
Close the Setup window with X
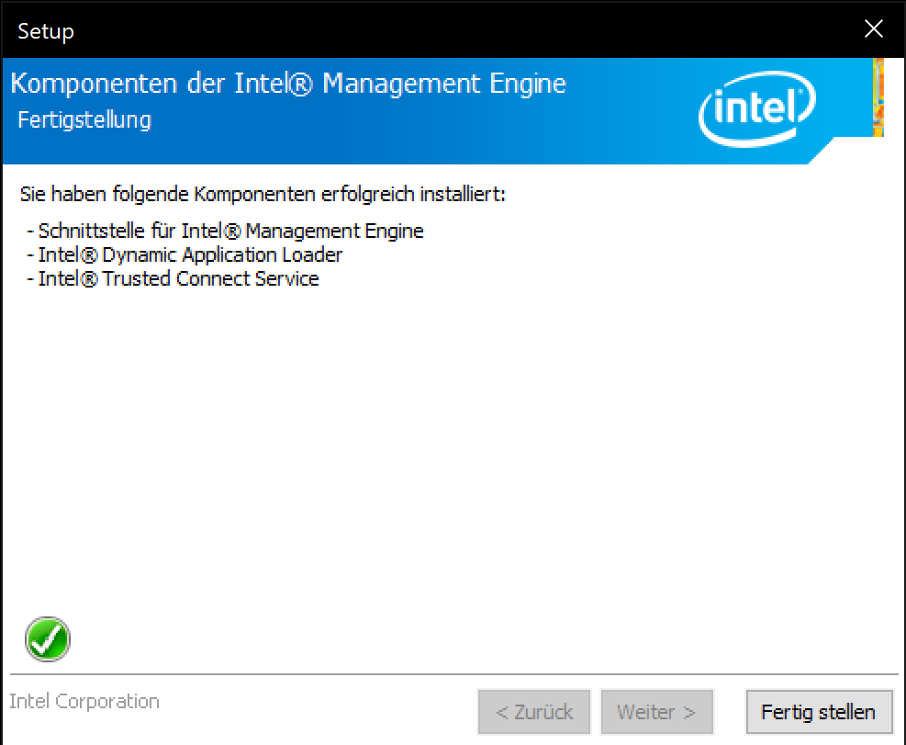pos(873,29)
